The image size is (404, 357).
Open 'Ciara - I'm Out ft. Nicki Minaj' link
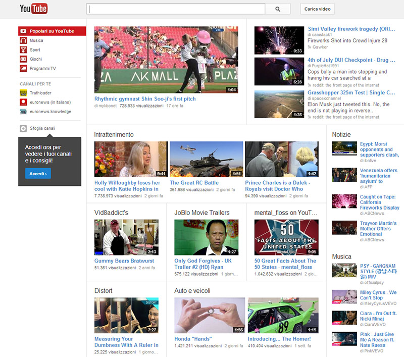pos(378,316)
